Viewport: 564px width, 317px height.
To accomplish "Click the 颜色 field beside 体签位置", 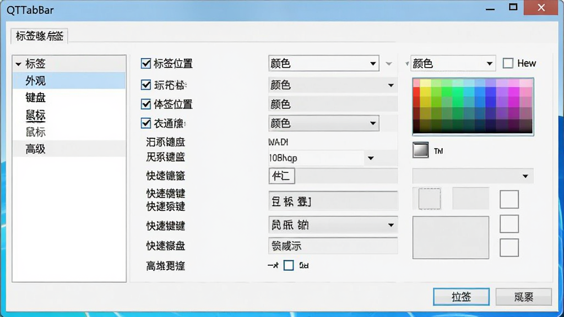I will tap(333, 104).
